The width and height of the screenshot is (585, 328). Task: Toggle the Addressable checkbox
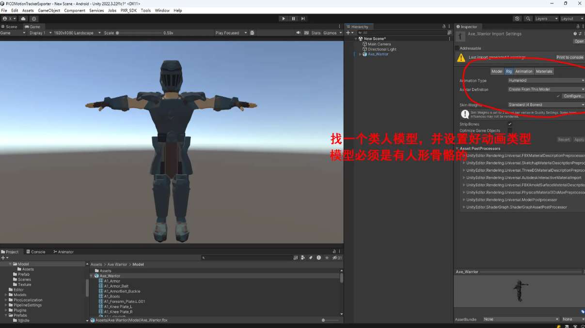point(457,48)
